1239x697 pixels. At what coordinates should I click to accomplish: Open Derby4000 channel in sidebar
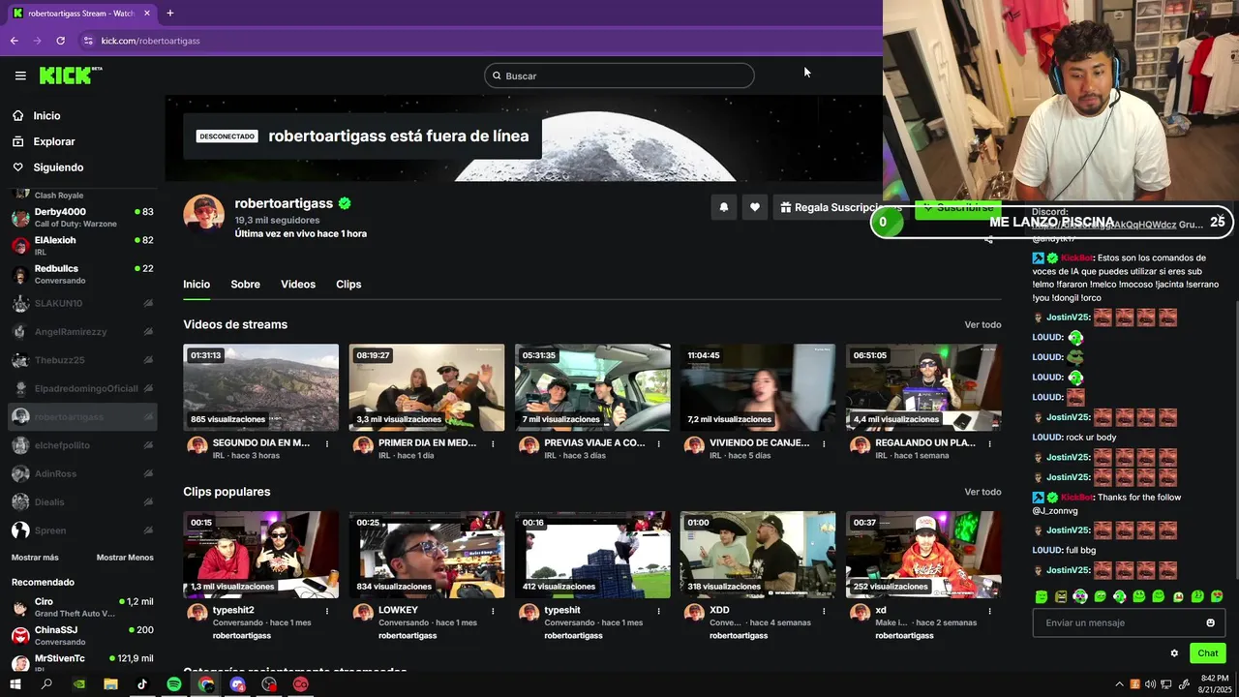82,217
